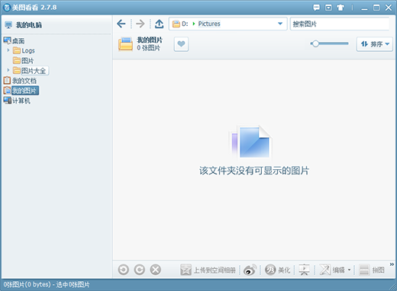397x291 pixels.
Task: Open the 排序 sort dropdown
Action: point(375,44)
